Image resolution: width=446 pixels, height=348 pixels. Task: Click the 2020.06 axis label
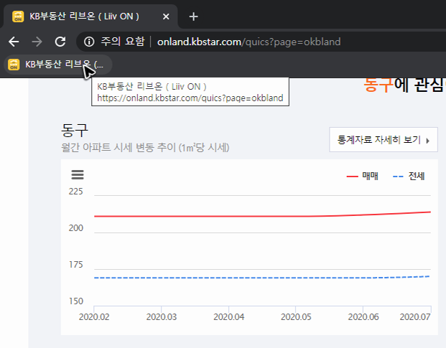point(363,316)
